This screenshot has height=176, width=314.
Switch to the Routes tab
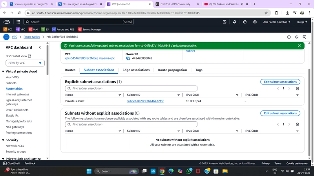click(70, 70)
